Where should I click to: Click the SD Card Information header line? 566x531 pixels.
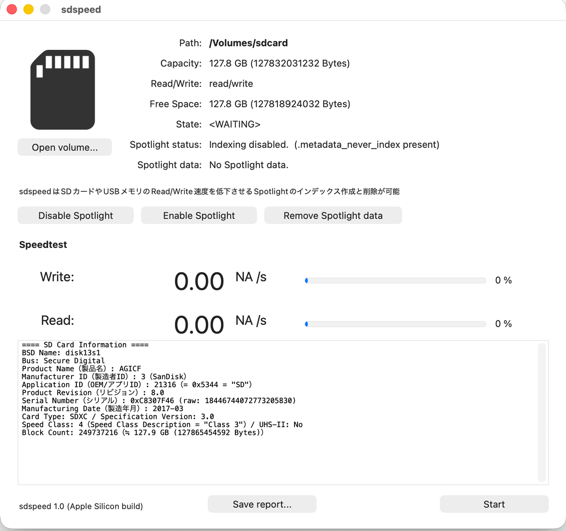(85, 345)
